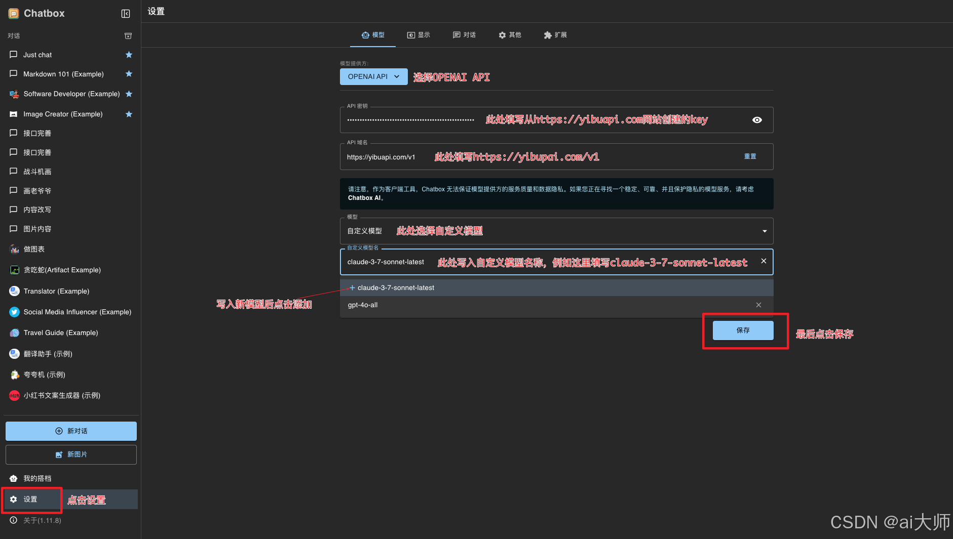The image size is (953, 539).
Task: Open 设置 in the sidebar
Action: pos(71,499)
